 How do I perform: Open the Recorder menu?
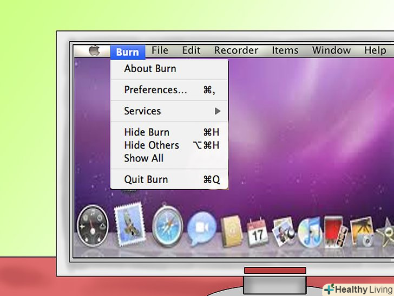point(236,50)
